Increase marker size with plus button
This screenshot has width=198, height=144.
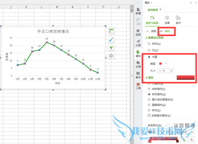[171, 71]
